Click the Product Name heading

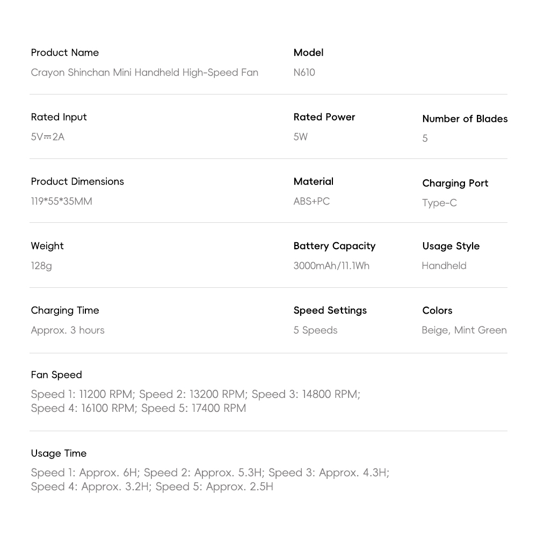pos(65,53)
